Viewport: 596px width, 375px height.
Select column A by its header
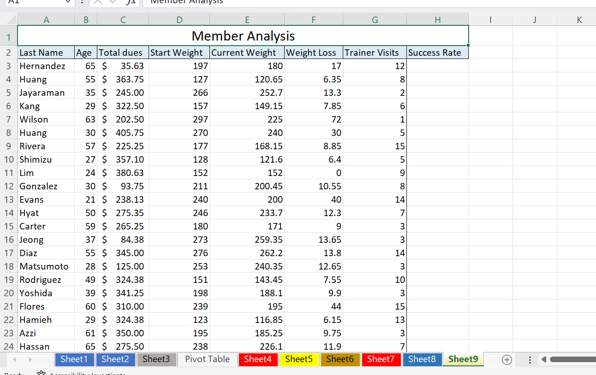coord(46,19)
